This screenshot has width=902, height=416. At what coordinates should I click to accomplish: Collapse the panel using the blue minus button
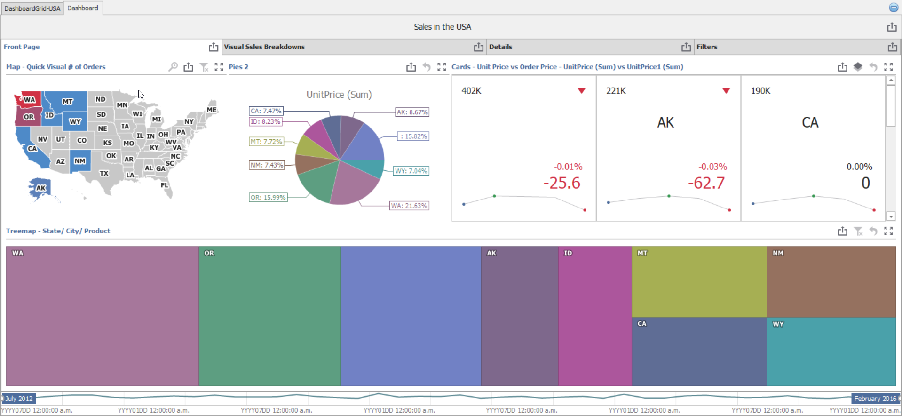point(894,8)
